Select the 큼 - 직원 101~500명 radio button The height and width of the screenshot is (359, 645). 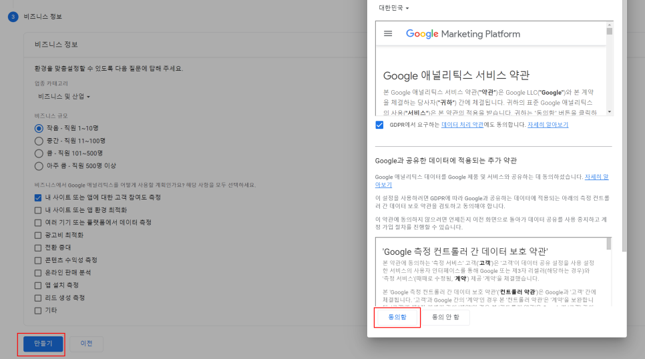[39, 153]
